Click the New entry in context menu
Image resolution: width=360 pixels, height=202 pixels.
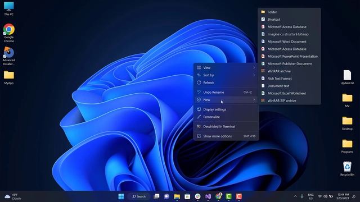pos(226,100)
